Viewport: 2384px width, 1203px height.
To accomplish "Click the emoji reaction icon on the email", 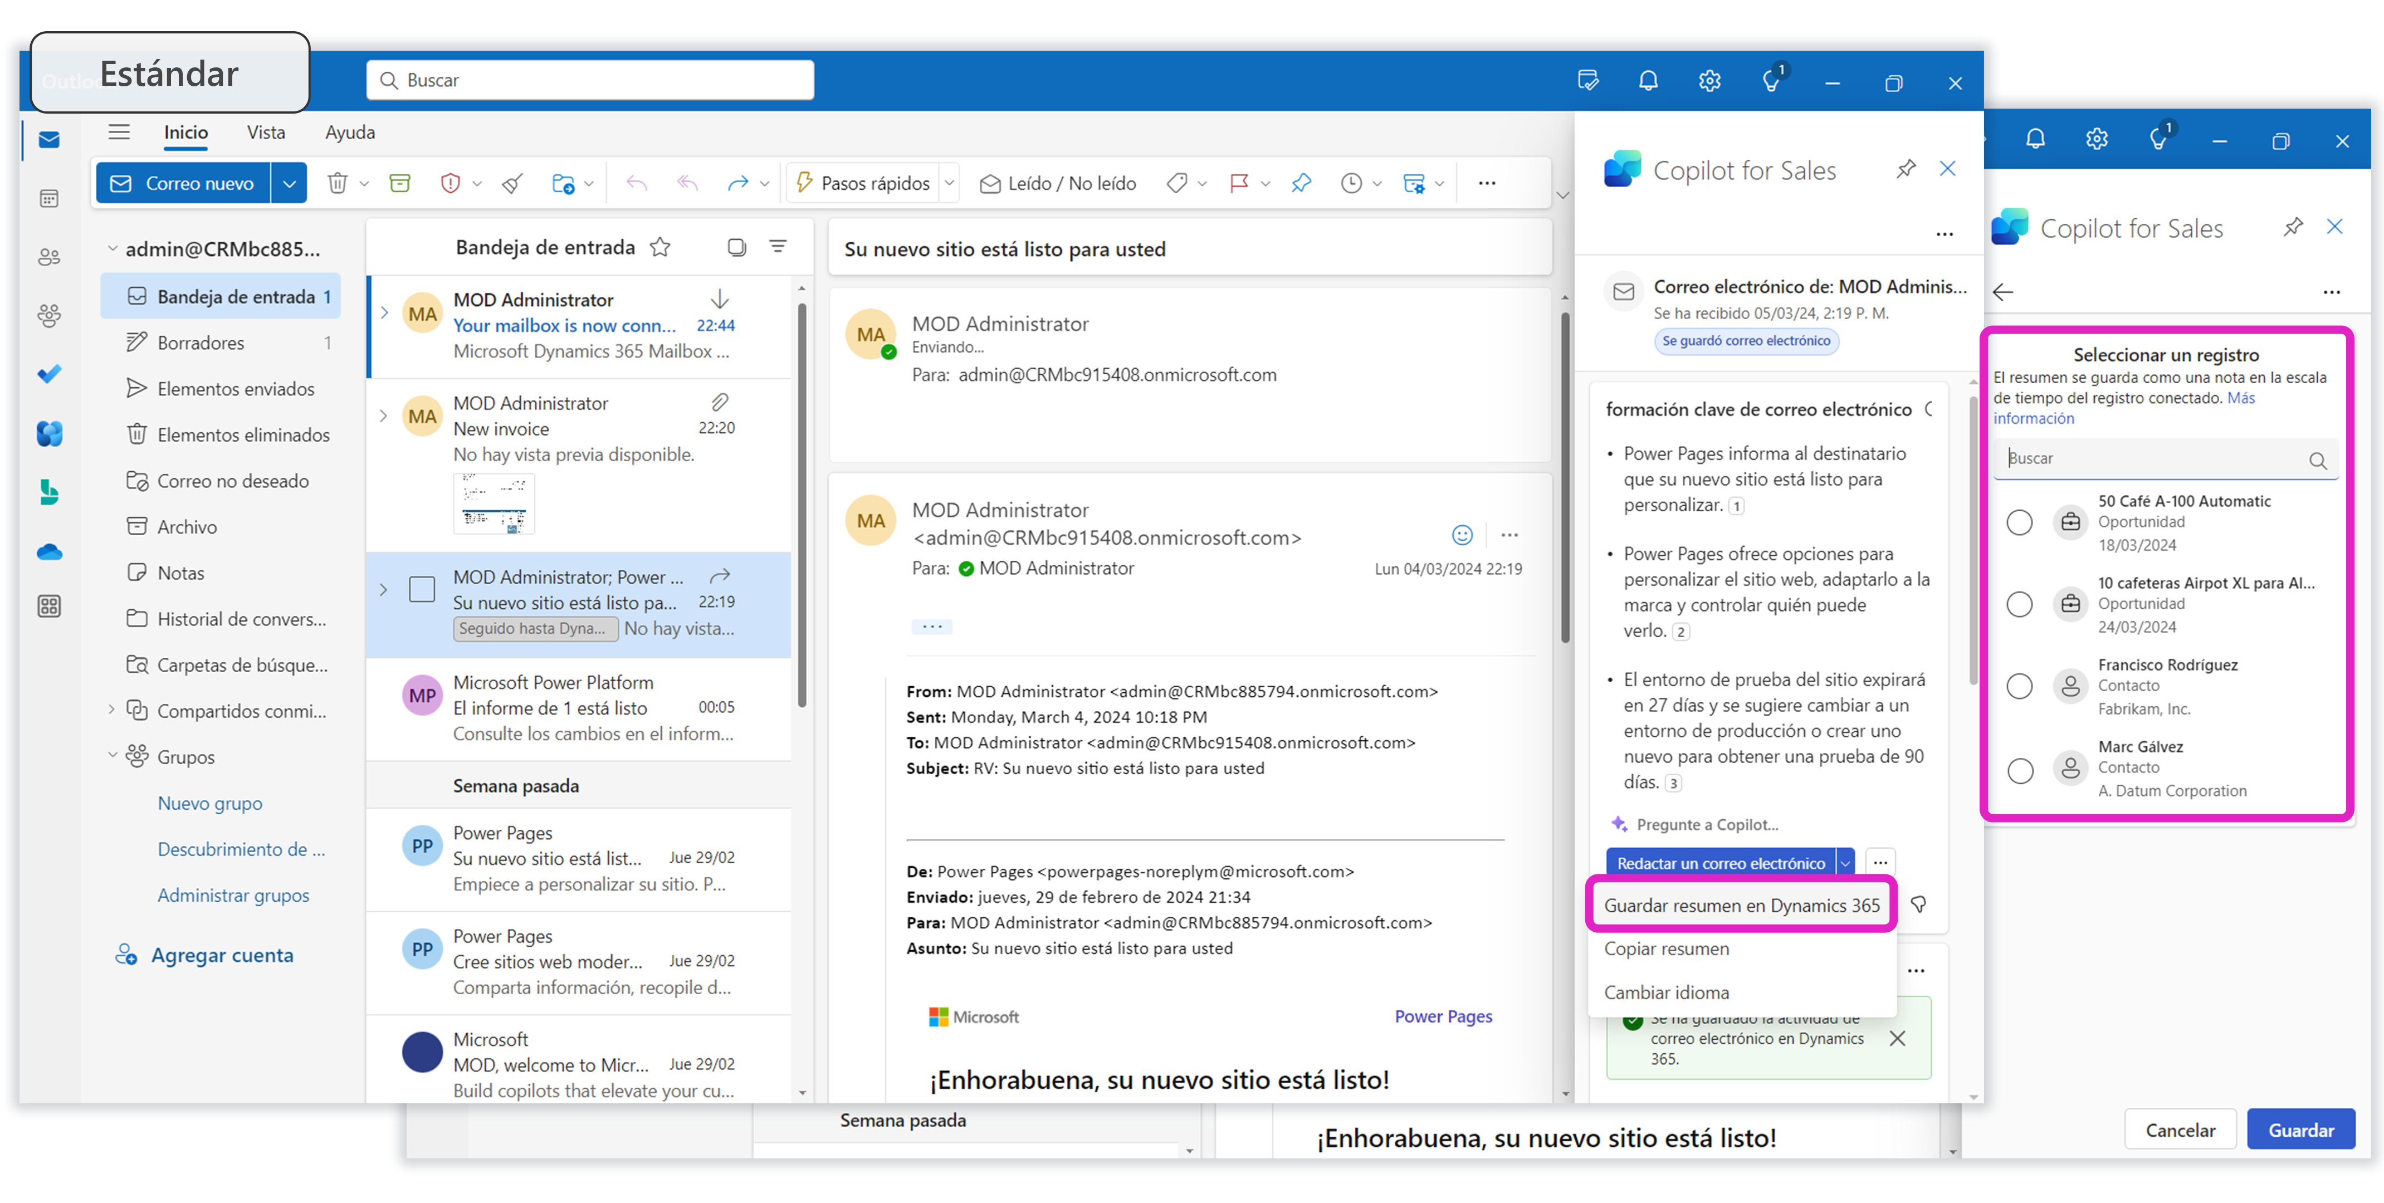I will pos(1461,535).
